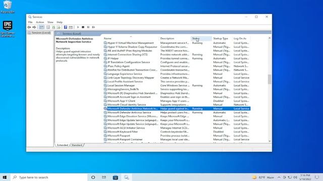Toggle the Show/Hide Console Tree toolbar icon

[x=41, y=27]
